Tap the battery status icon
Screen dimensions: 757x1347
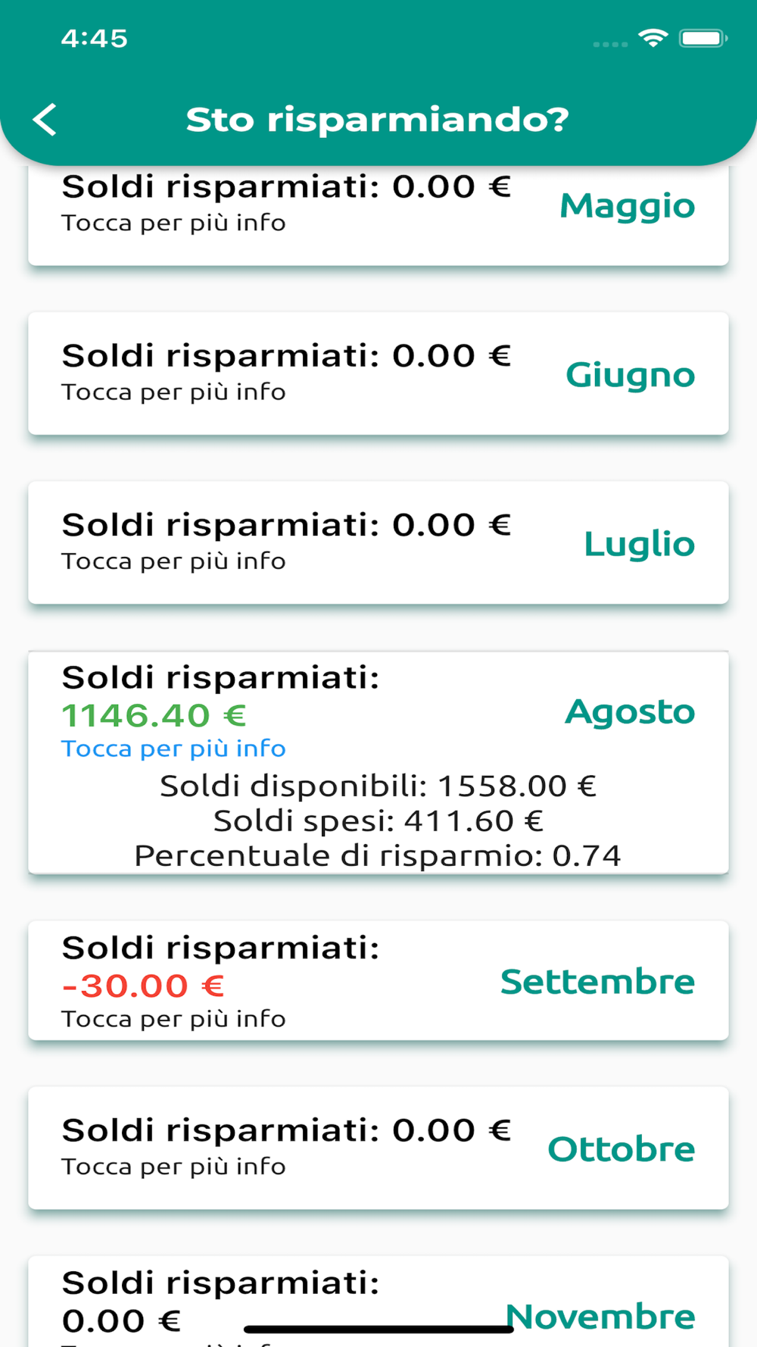[703, 38]
